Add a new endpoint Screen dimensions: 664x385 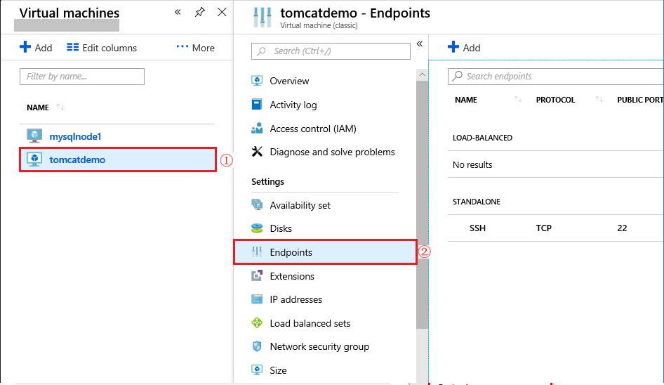464,48
